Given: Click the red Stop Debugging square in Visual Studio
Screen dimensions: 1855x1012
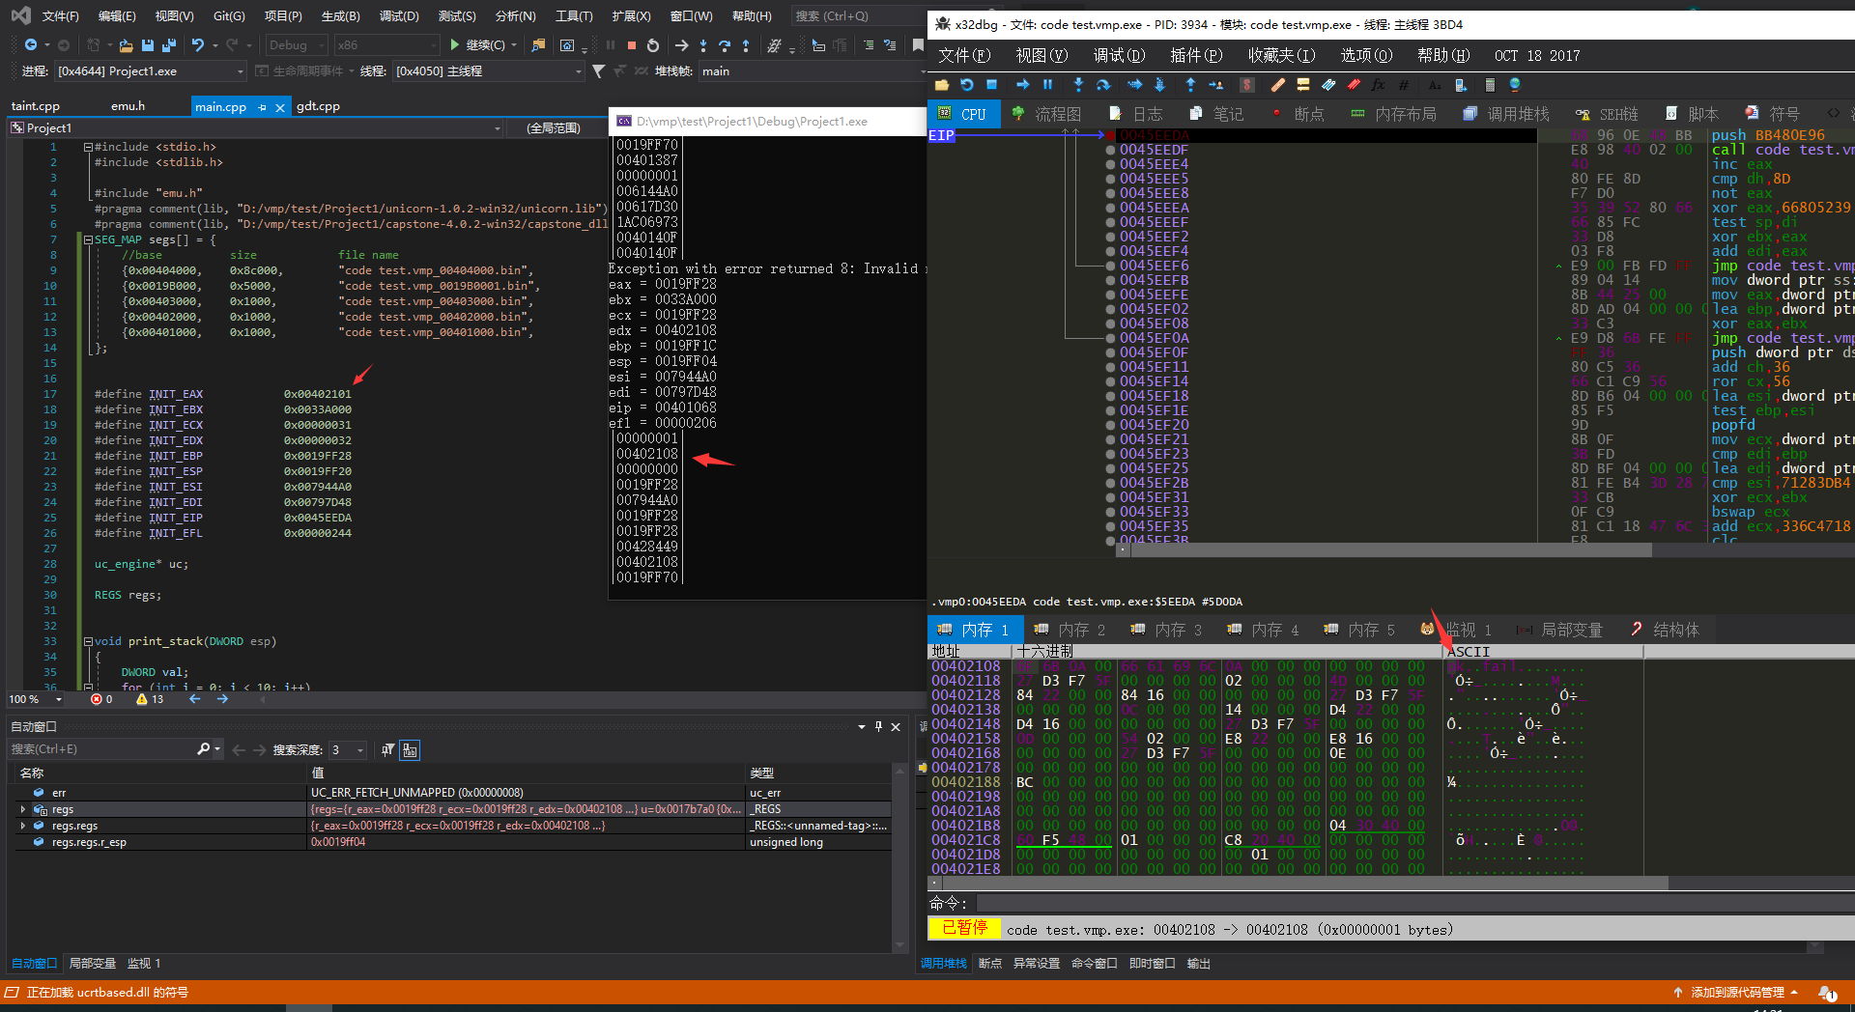Looking at the screenshot, I should (632, 45).
